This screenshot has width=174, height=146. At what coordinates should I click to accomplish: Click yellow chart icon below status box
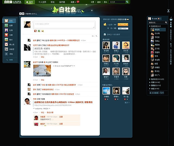(x=43, y=31)
